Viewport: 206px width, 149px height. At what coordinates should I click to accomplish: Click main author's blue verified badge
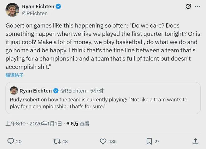58,7
